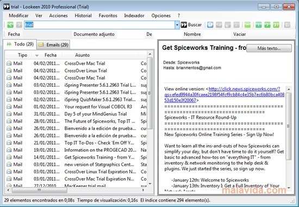The image size is (299, 207).
Task: Click the preview pane vertical scrollbar thumb
Action: (x=289, y=126)
